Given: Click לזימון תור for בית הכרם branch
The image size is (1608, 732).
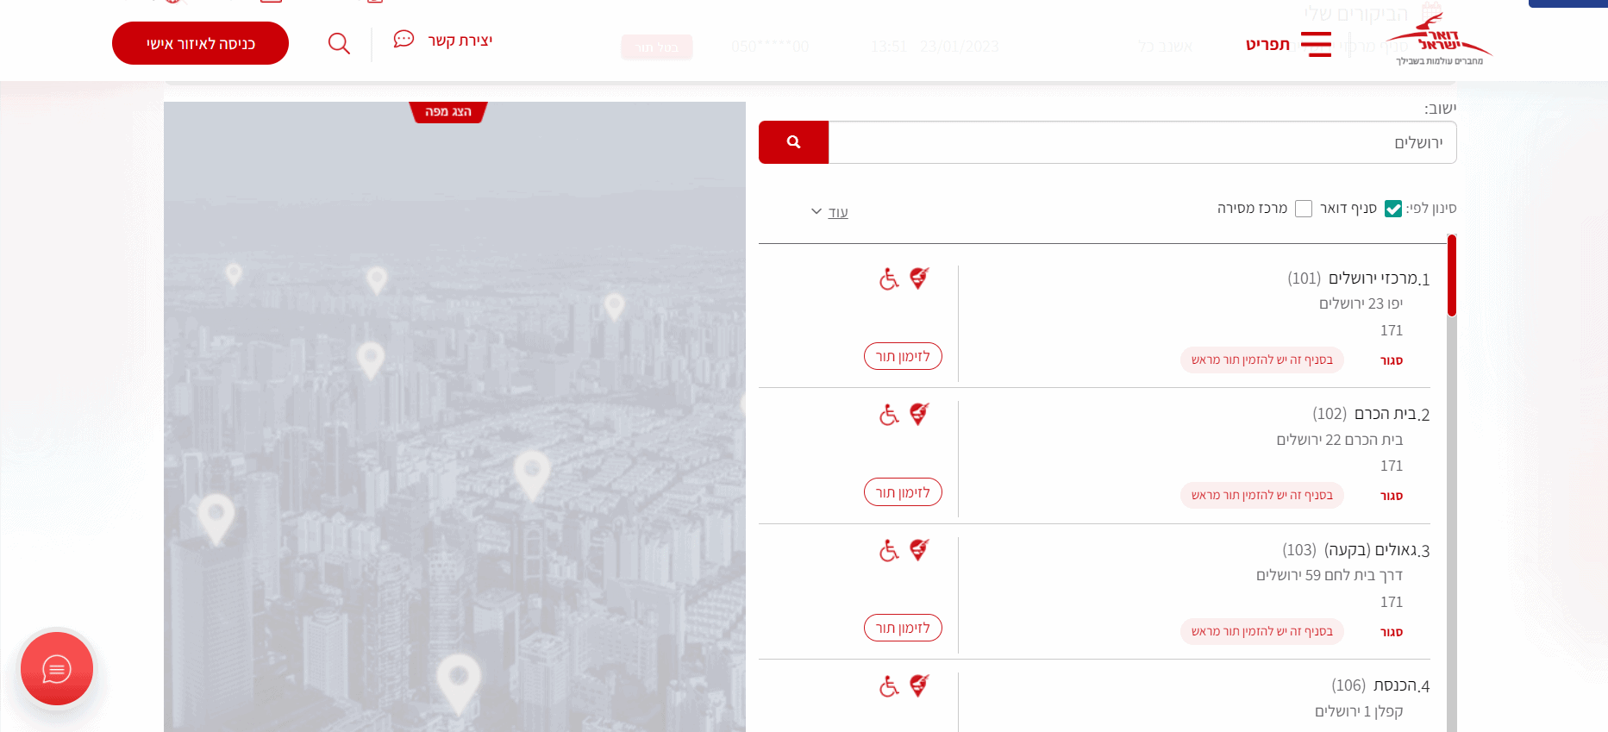Looking at the screenshot, I should 903,492.
